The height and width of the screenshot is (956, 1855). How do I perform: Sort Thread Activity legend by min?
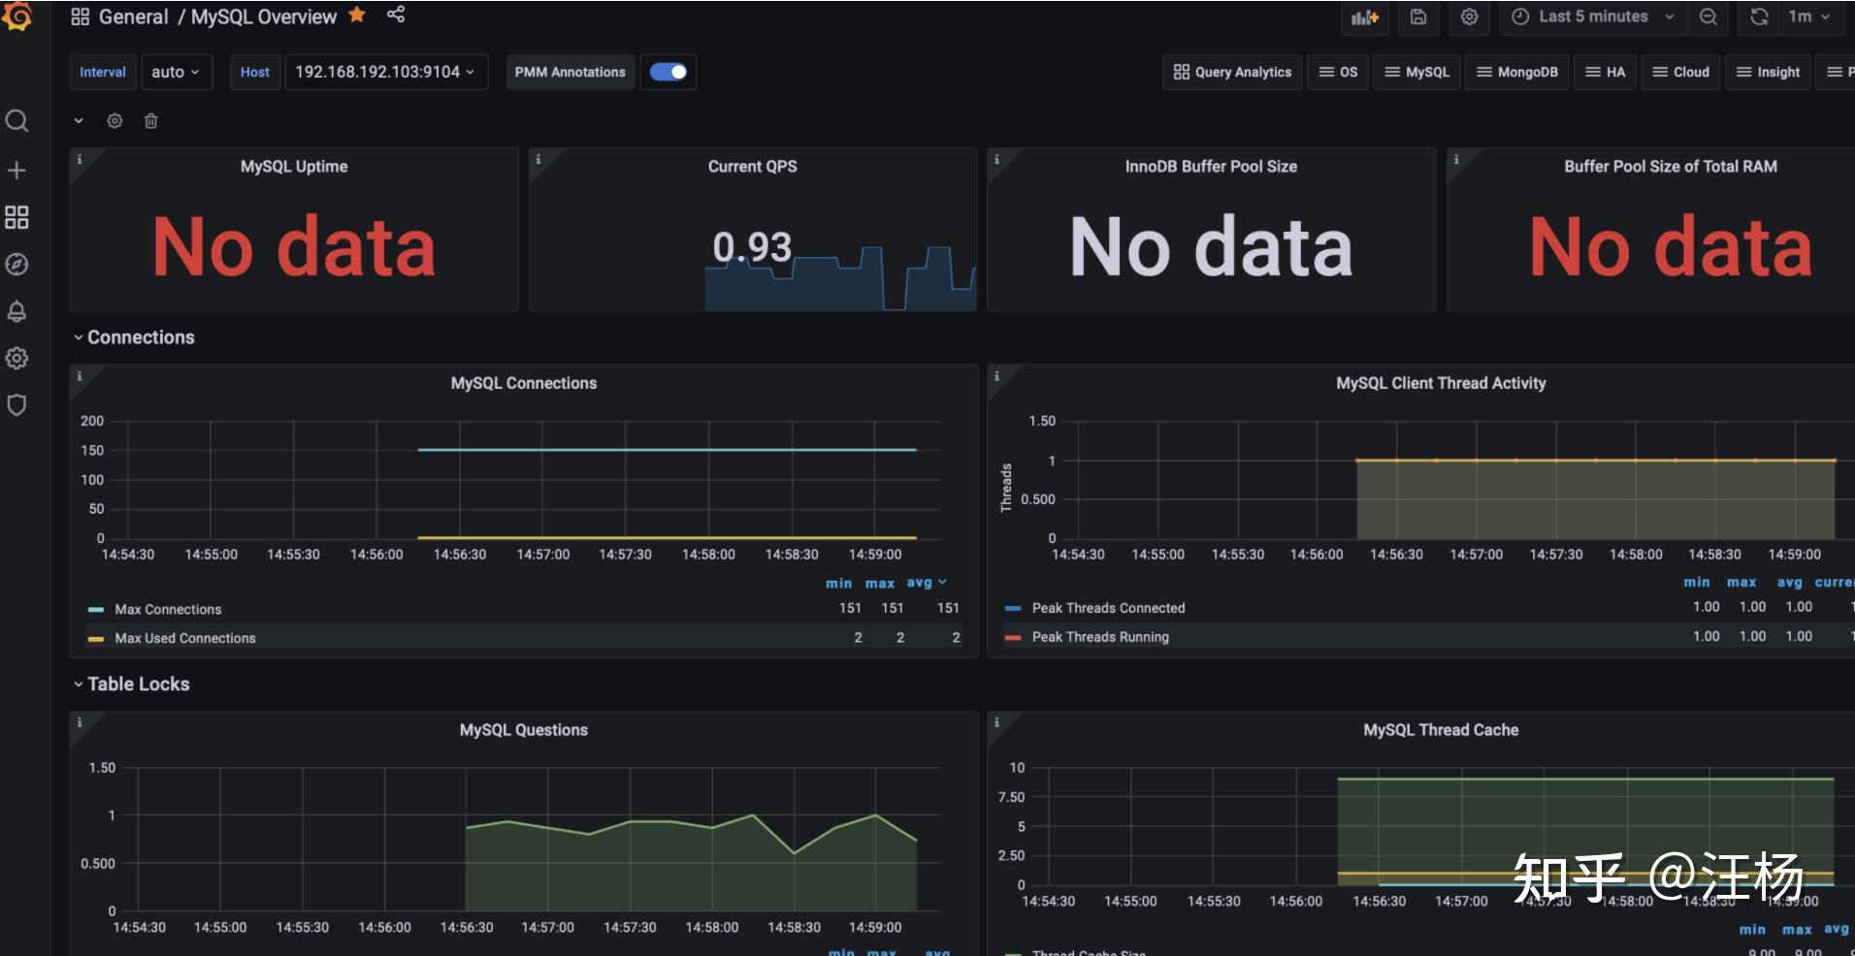[1696, 582]
